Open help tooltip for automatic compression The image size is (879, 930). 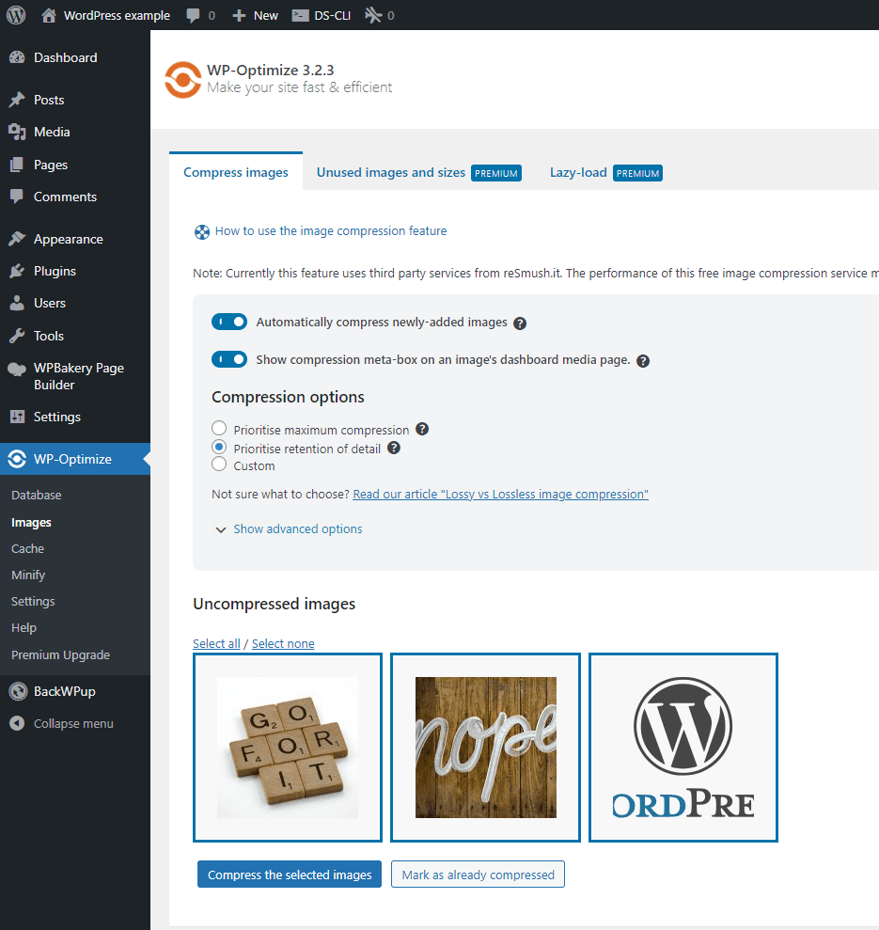[x=520, y=323]
